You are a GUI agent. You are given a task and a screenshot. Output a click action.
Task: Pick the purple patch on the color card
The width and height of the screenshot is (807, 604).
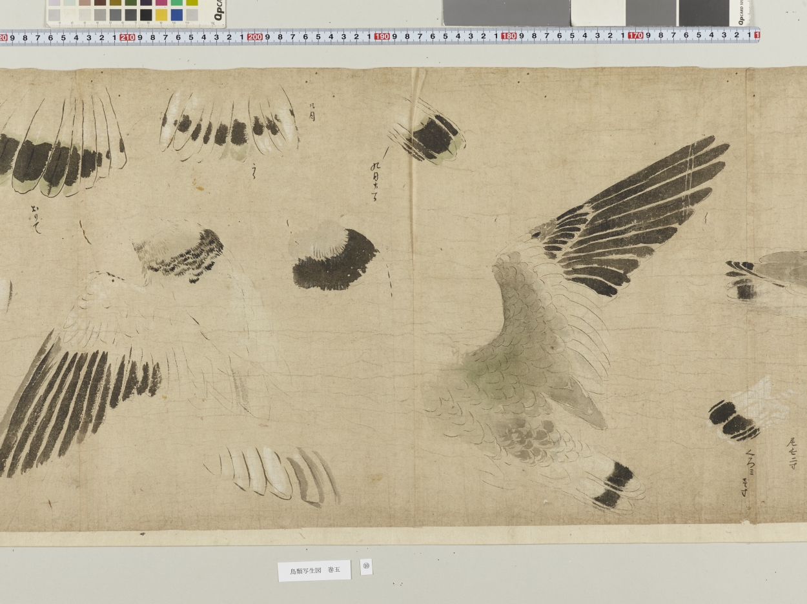click(146, 2)
